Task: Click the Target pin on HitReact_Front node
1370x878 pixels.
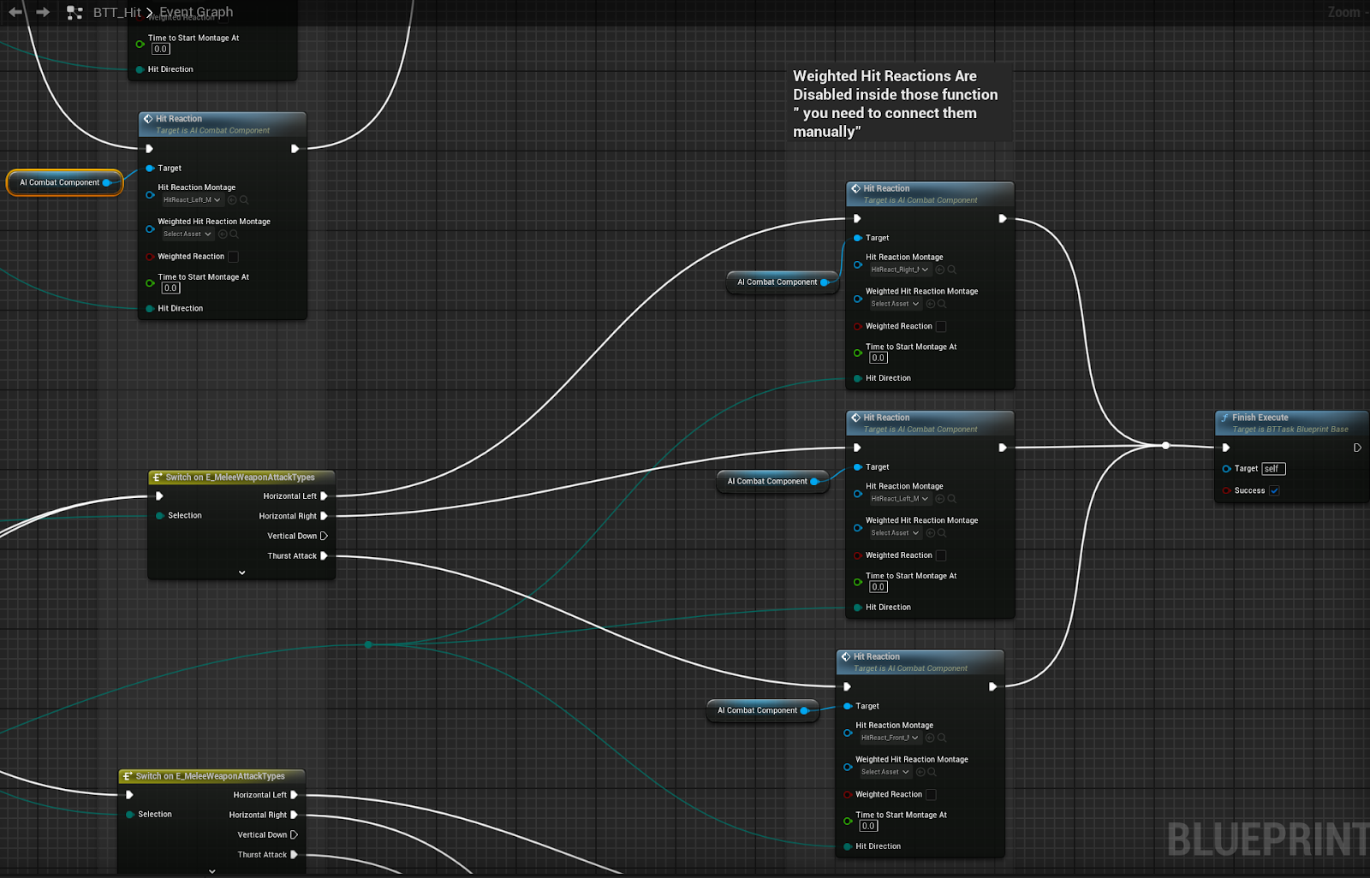Action: point(848,706)
